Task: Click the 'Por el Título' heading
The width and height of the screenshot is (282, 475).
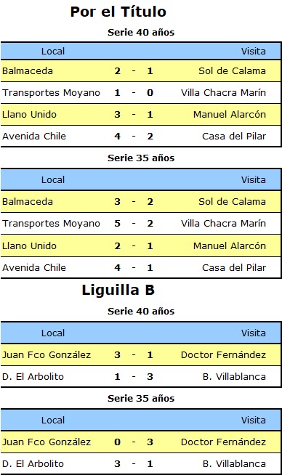Action: tap(118, 12)
